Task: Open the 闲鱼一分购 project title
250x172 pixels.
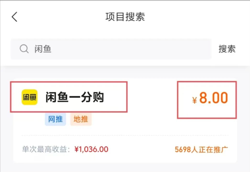Action: point(75,97)
